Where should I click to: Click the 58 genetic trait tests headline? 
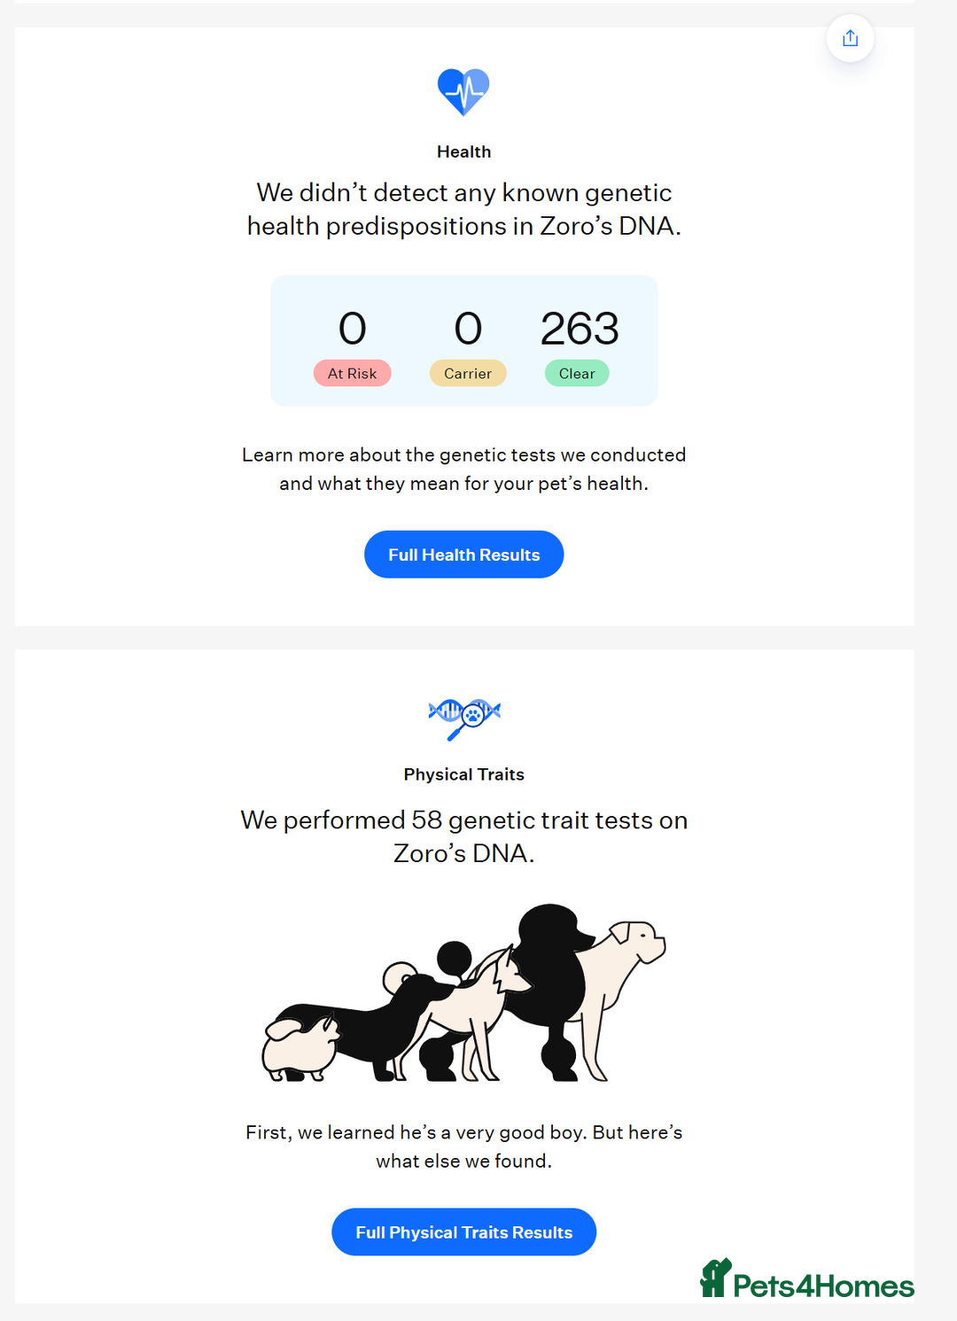coord(463,836)
